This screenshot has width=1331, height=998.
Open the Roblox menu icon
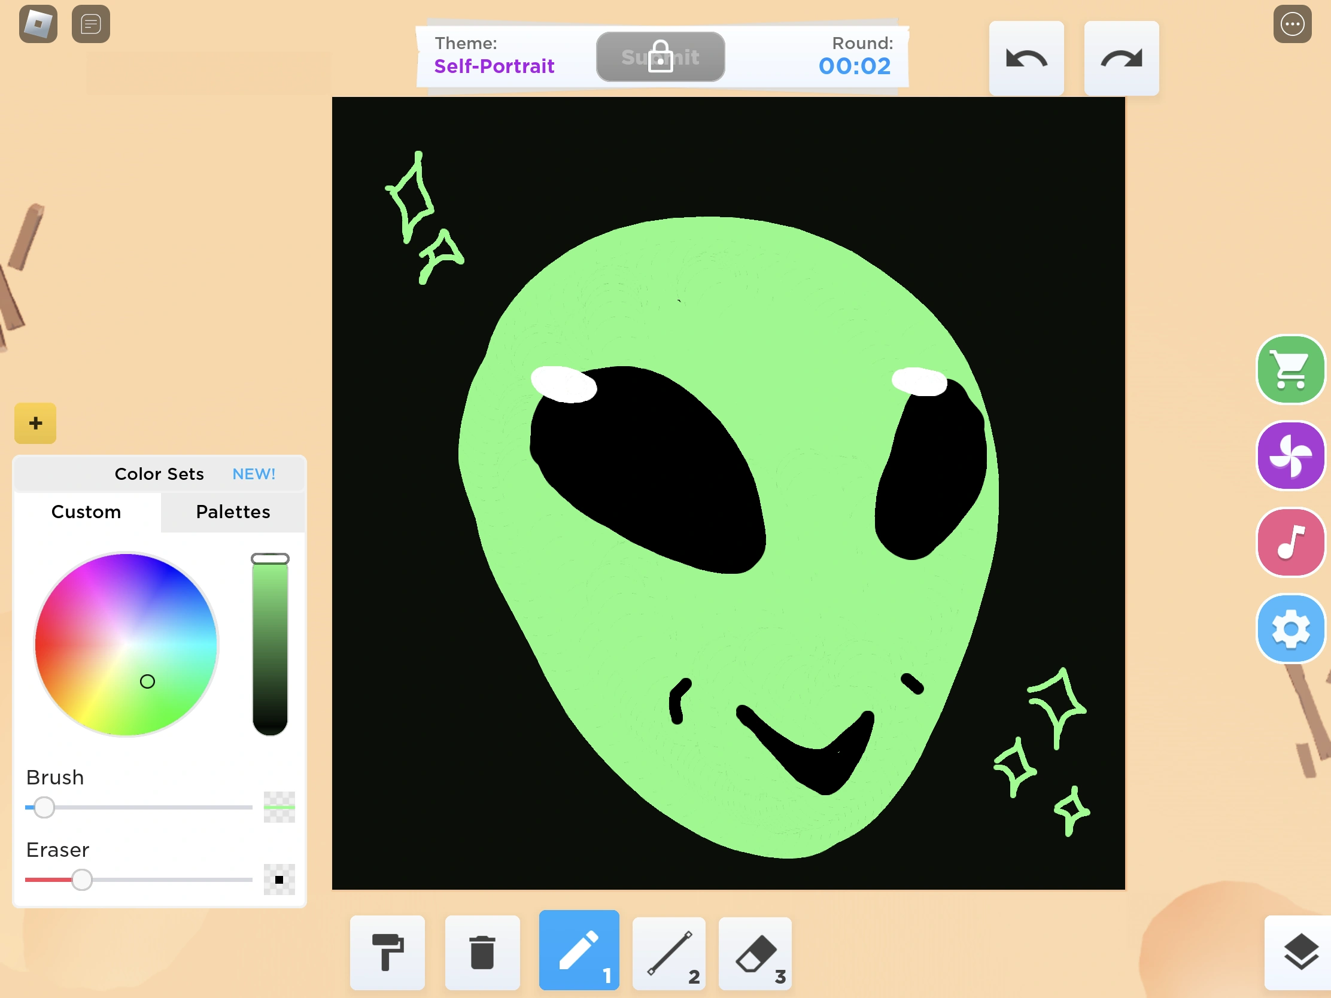[37, 24]
